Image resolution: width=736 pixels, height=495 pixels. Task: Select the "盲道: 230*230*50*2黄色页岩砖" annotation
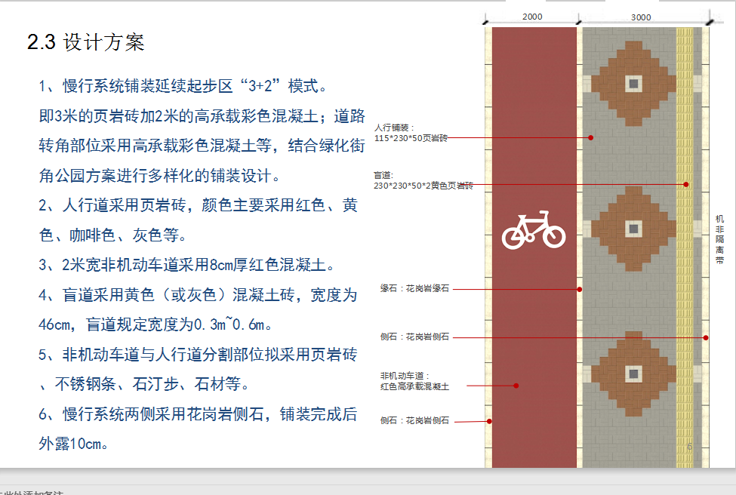coord(423,180)
